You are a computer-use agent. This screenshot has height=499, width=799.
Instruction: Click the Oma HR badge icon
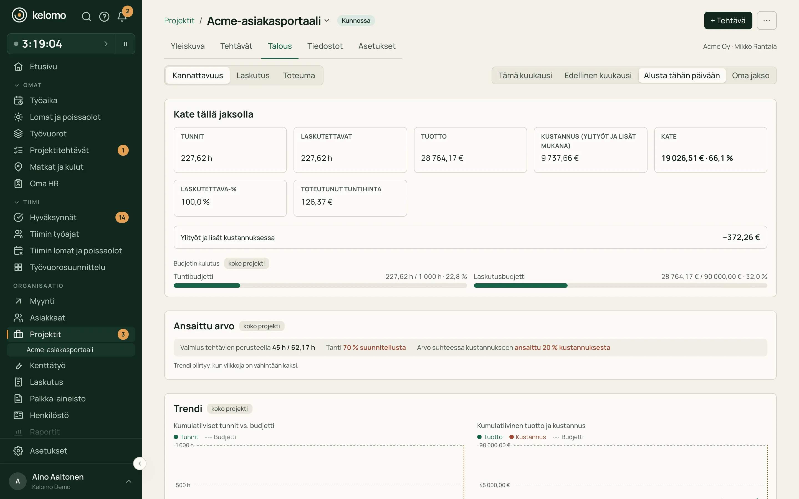18,184
